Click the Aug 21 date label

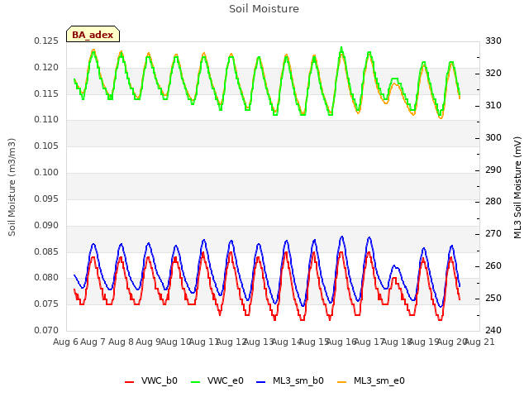tap(479, 342)
